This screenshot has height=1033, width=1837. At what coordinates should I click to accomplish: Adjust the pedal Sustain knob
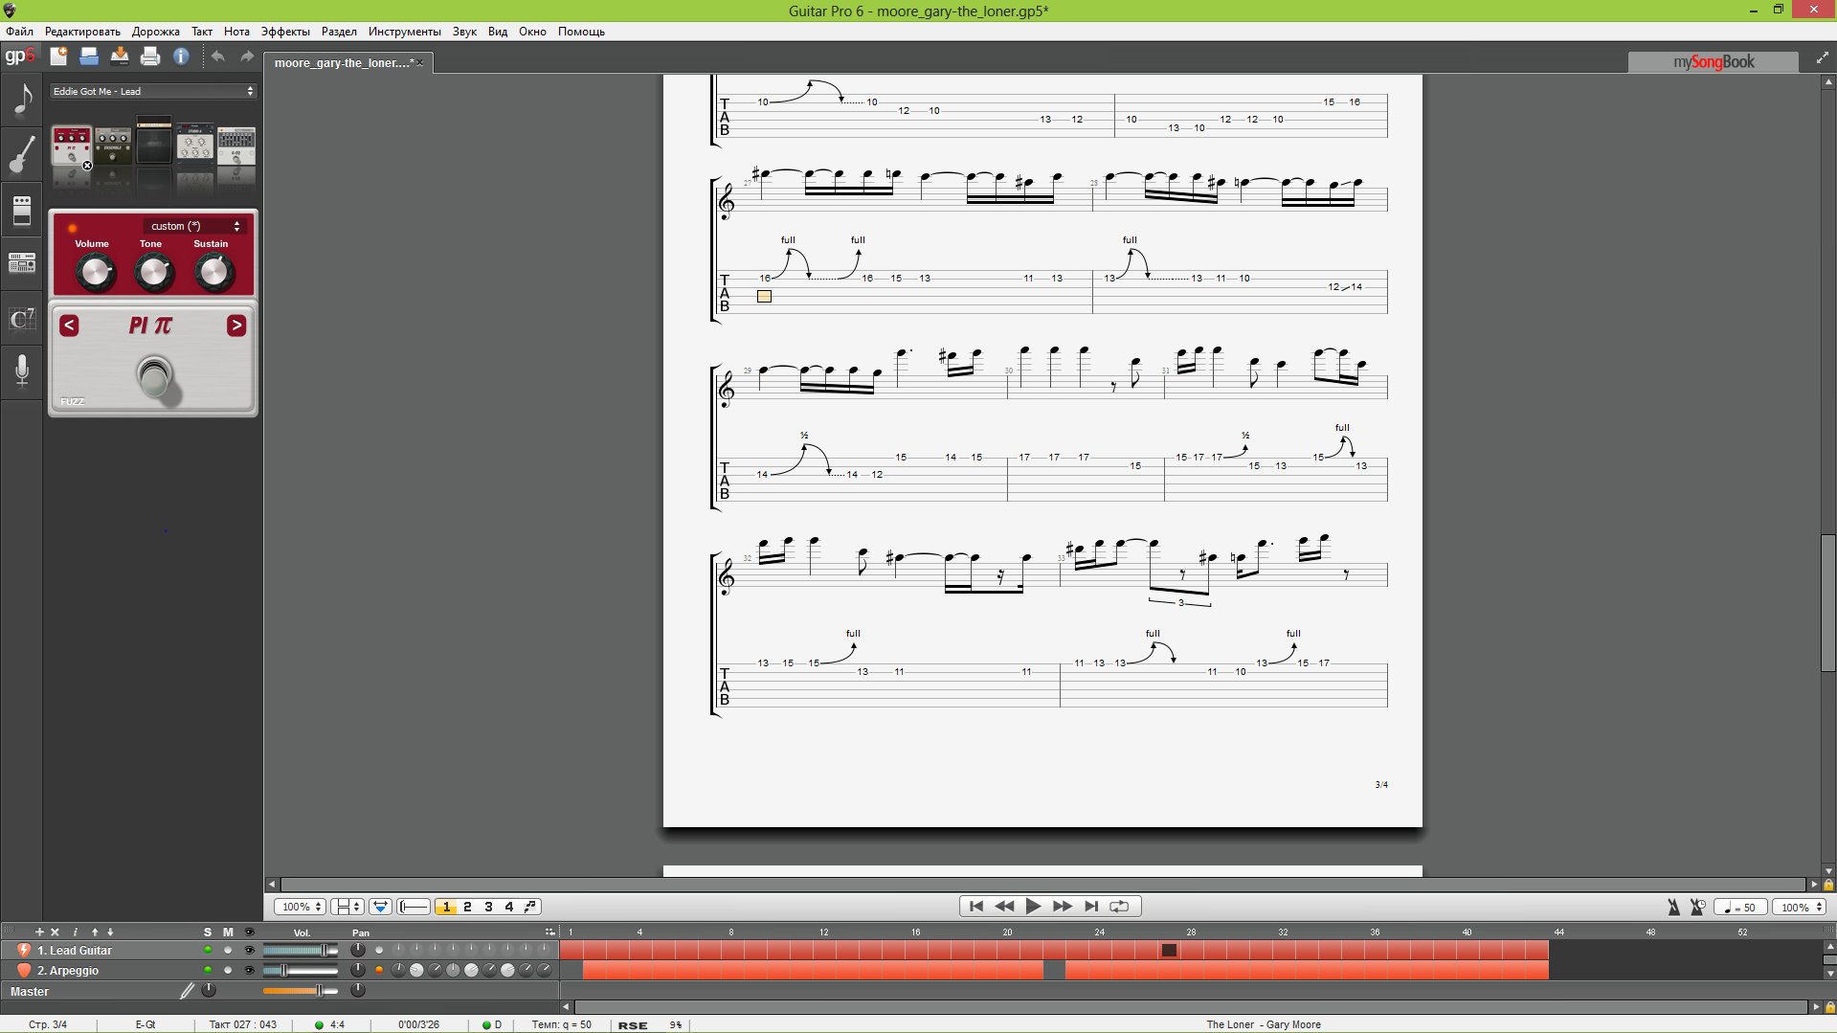214,273
